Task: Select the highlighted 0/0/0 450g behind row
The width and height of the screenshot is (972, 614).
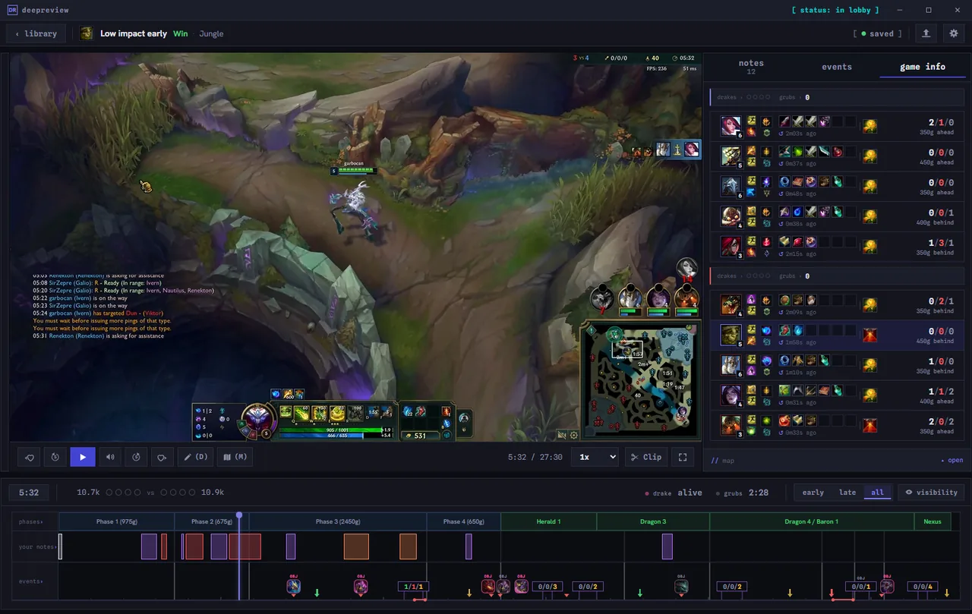Action: coord(838,335)
